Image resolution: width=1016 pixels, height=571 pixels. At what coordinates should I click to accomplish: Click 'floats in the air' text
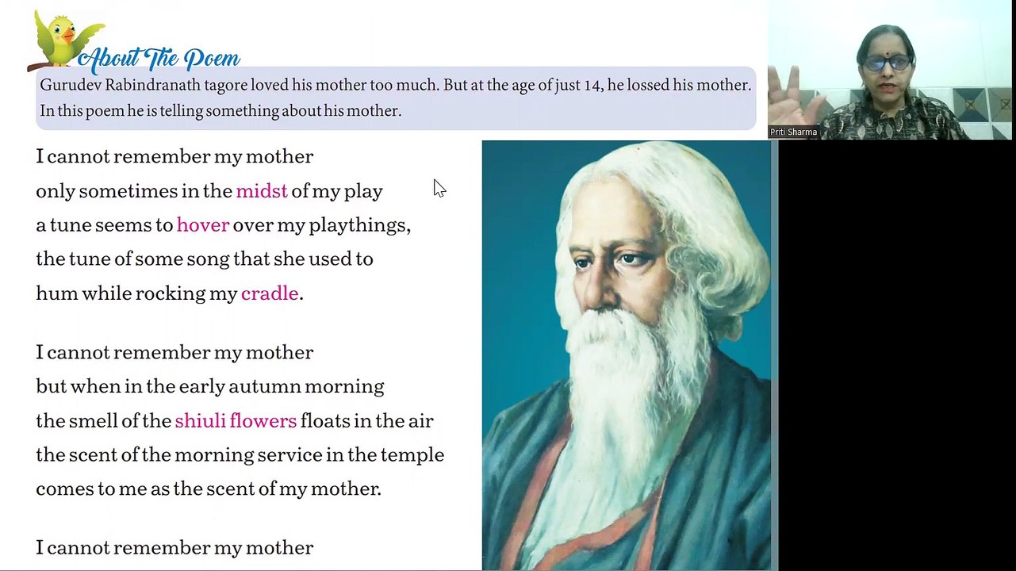pos(367,421)
